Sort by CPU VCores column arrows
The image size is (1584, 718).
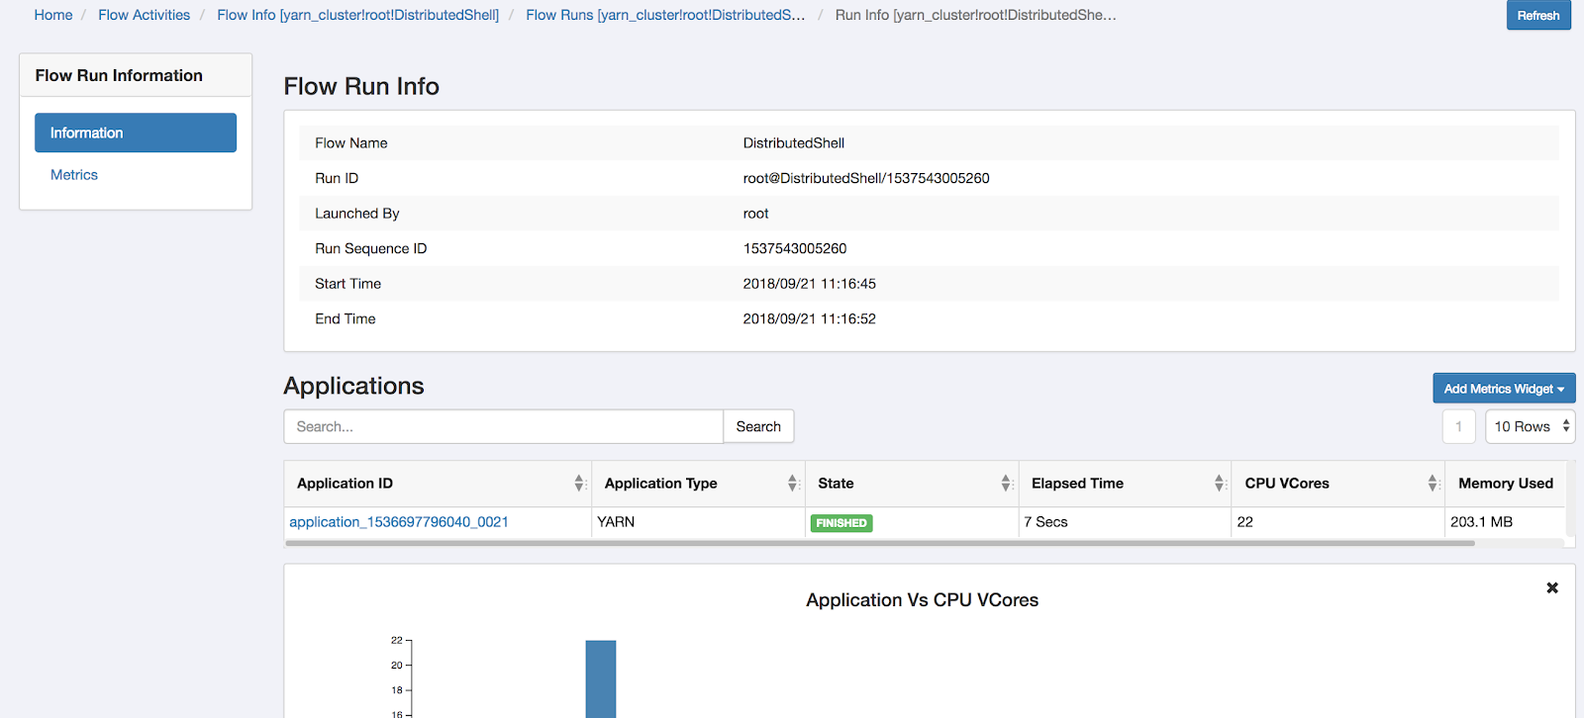pos(1433,484)
